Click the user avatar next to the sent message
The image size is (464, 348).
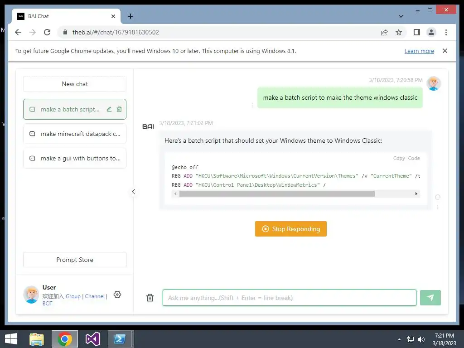click(x=434, y=83)
